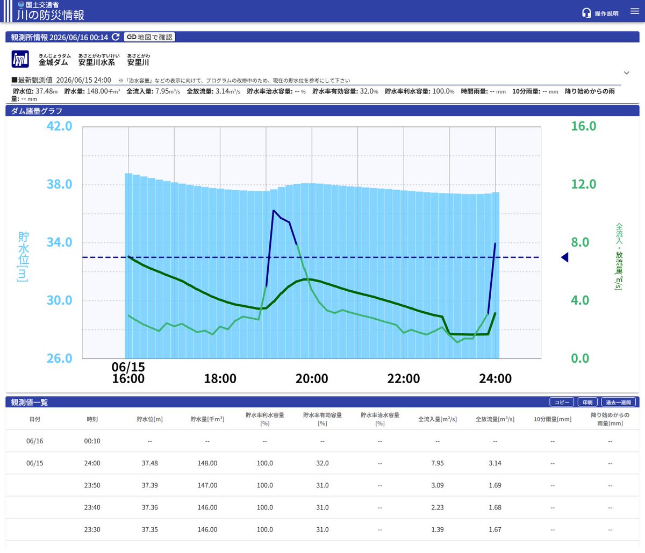
Task: Click the 全流入量[m³/s] column header
Action: pyautogui.click(x=438, y=419)
